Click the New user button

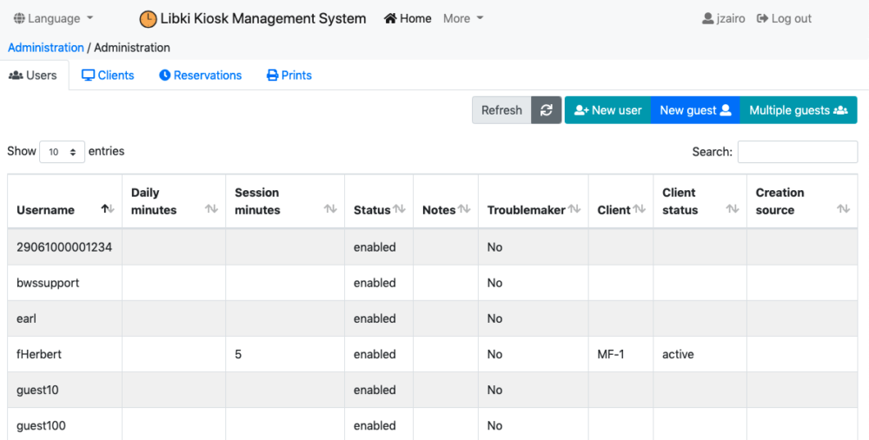[x=607, y=110]
